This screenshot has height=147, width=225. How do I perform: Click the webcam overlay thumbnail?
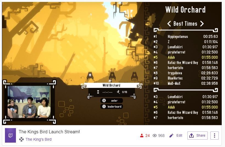click(29, 102)
